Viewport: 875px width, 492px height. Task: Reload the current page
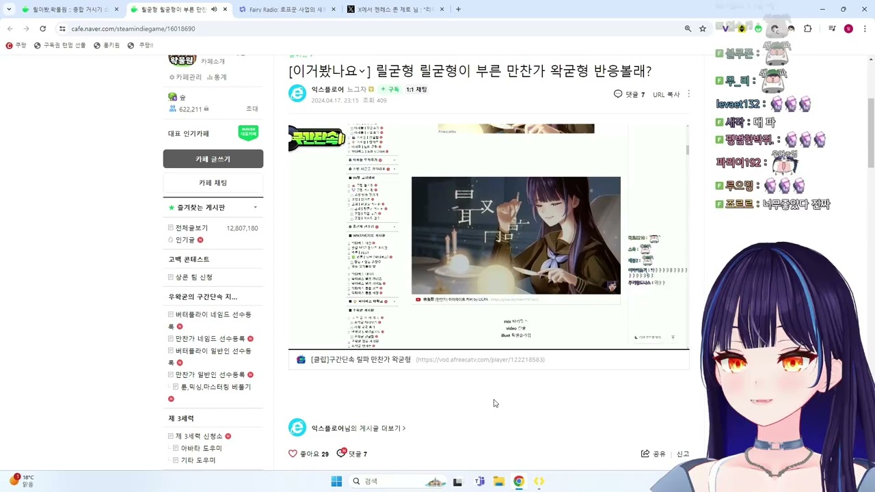[42, 29]
